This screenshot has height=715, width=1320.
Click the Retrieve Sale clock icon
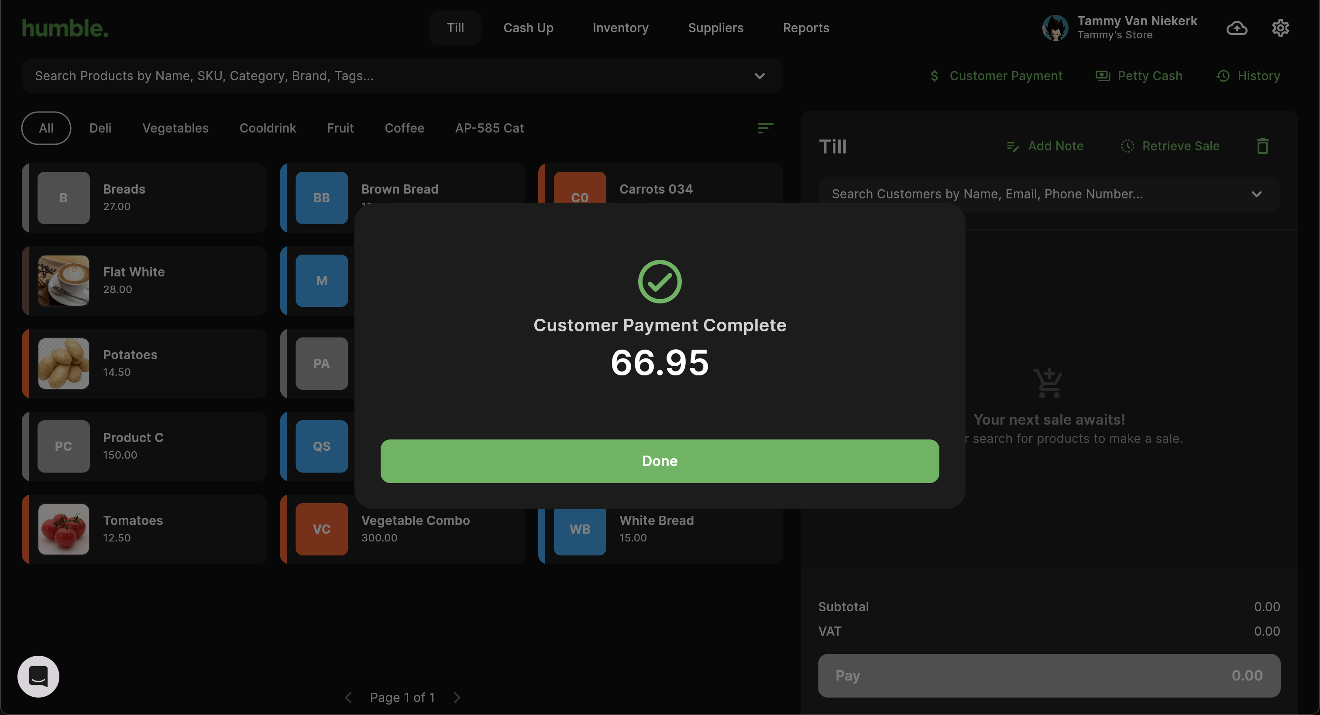(1127, 146)
